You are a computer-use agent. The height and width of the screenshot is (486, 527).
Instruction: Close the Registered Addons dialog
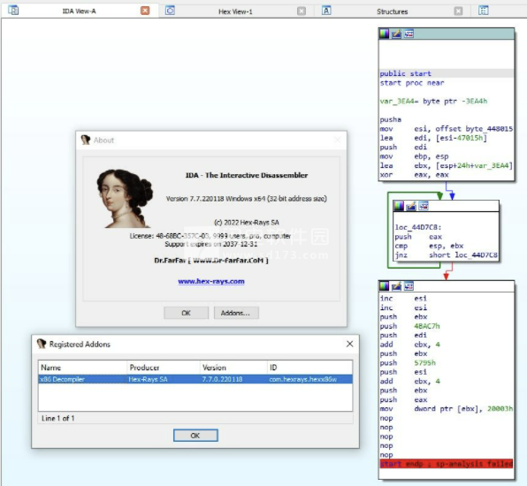349,344
